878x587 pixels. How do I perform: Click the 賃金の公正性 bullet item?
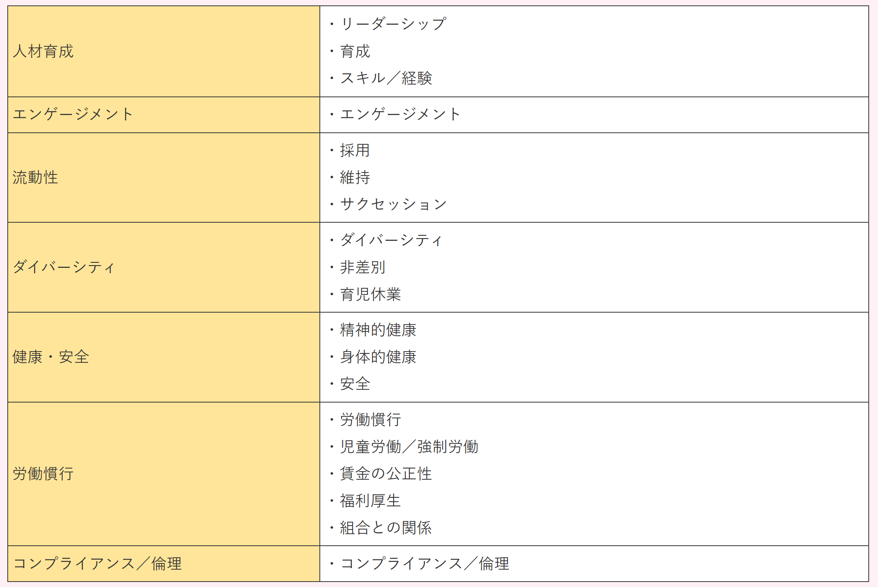[386, 474]
